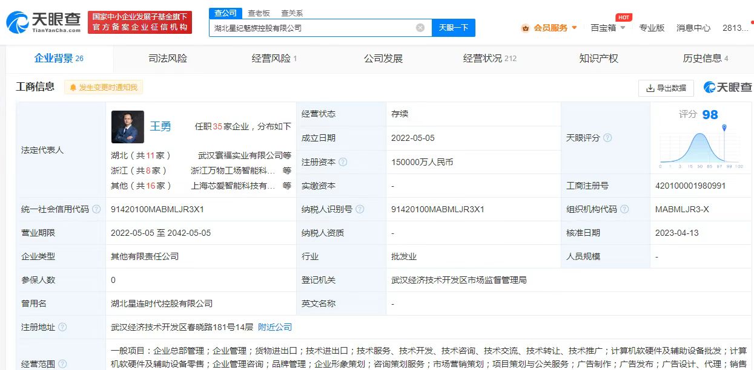The width and height of the screenshot is (754, 370).
Task: Switch to the 查关系 search tab
Action: 292,13
